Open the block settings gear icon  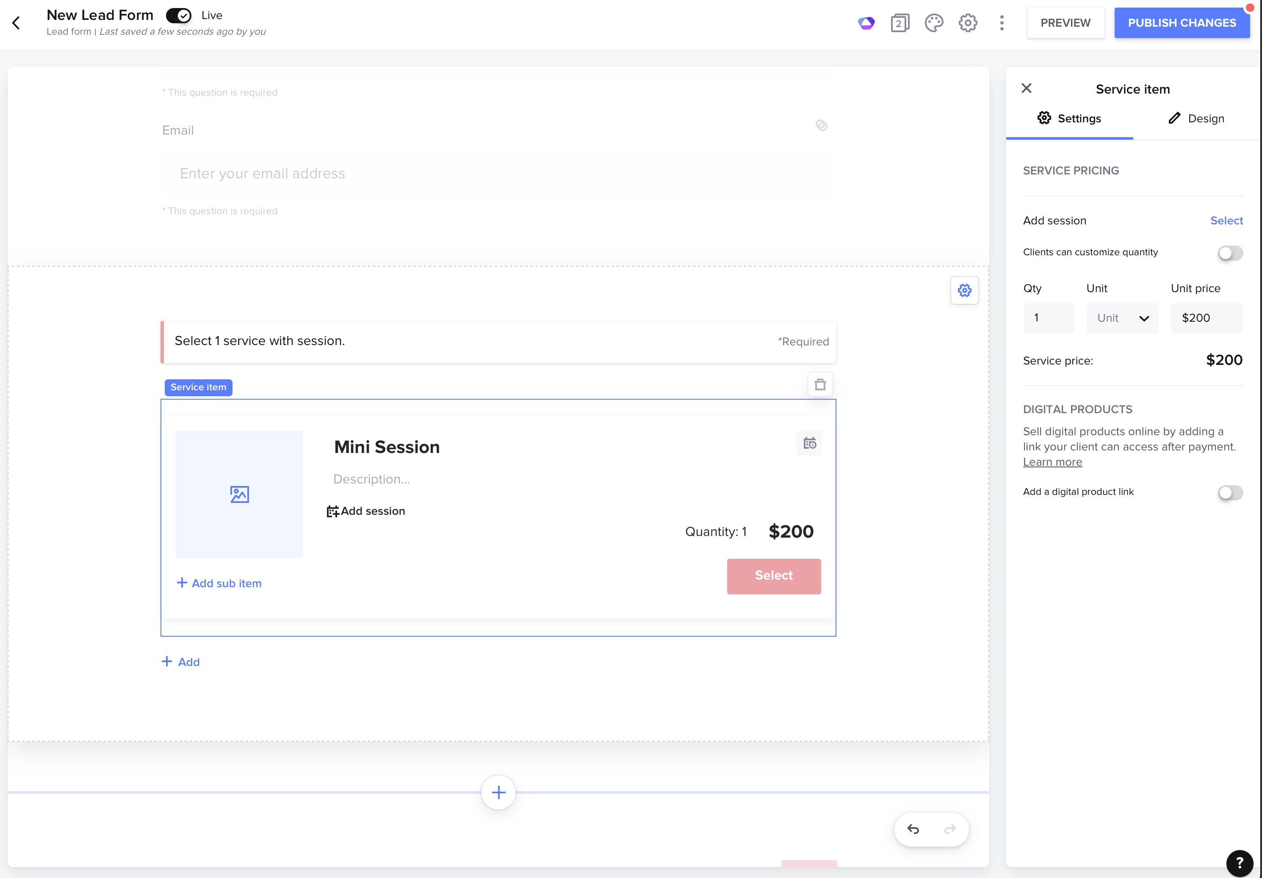tap(964, 290)
